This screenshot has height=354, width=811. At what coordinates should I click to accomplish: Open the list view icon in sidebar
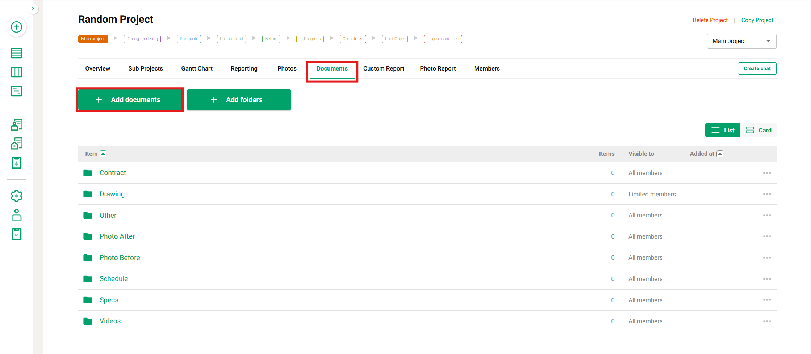pyautogui.click(x=16, y=53)
